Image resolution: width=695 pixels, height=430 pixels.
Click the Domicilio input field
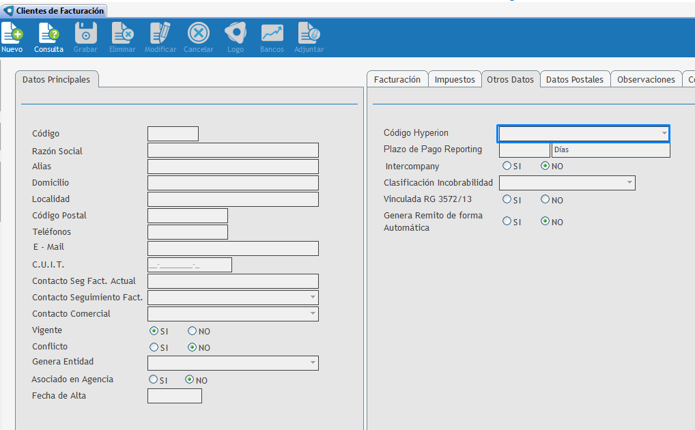click(x=233, y=183)
